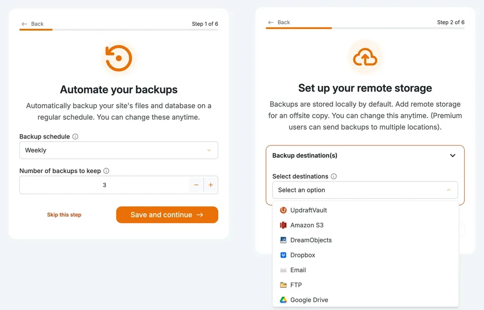Click info icon beside Backup schedule
484x310 pixels.
tap(75, 137)
